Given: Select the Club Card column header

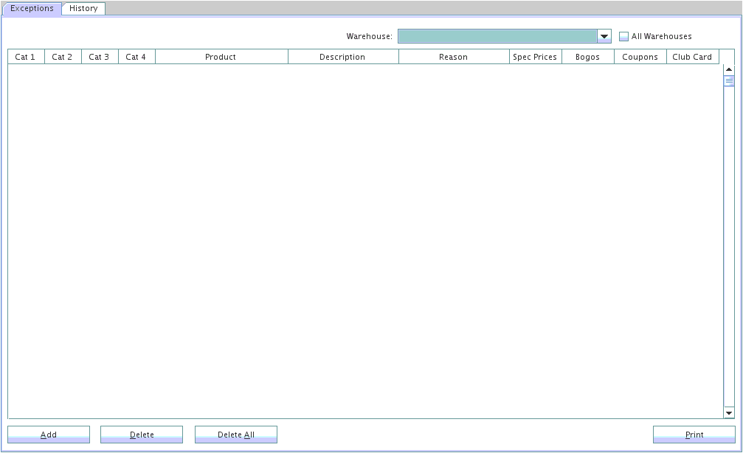Looking at the screenshot, I should [x=692, y=57].
